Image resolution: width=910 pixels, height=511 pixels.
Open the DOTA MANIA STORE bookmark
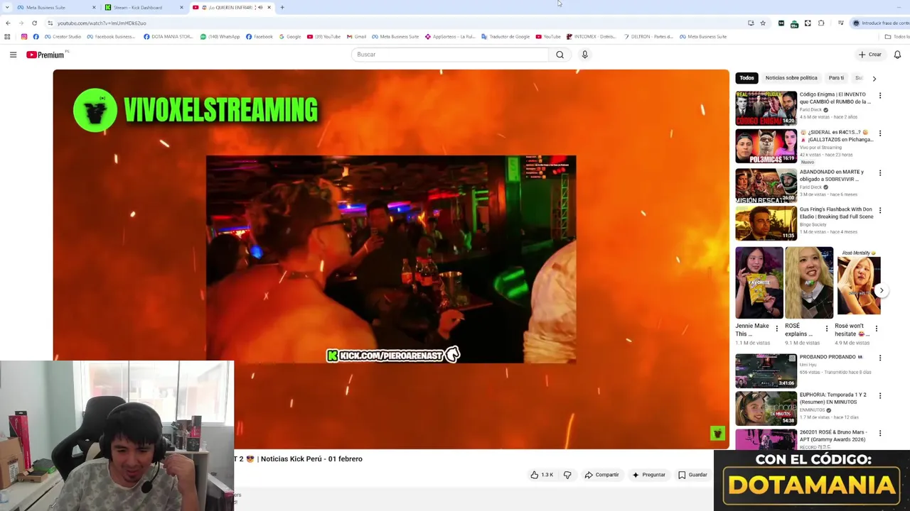pyautogui.click(x=168, y=36)
